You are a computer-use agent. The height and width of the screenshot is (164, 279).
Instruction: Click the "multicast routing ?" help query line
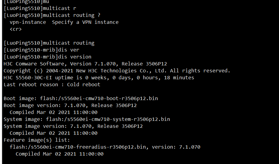pos(52,15)
